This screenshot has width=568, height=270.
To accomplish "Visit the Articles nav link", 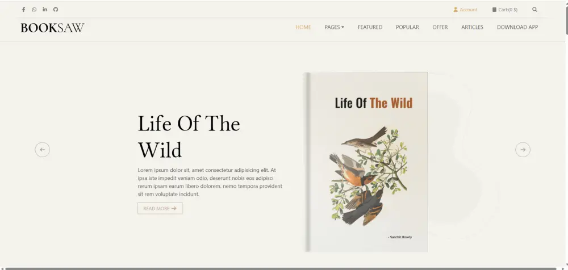I will tap(473, 27).
